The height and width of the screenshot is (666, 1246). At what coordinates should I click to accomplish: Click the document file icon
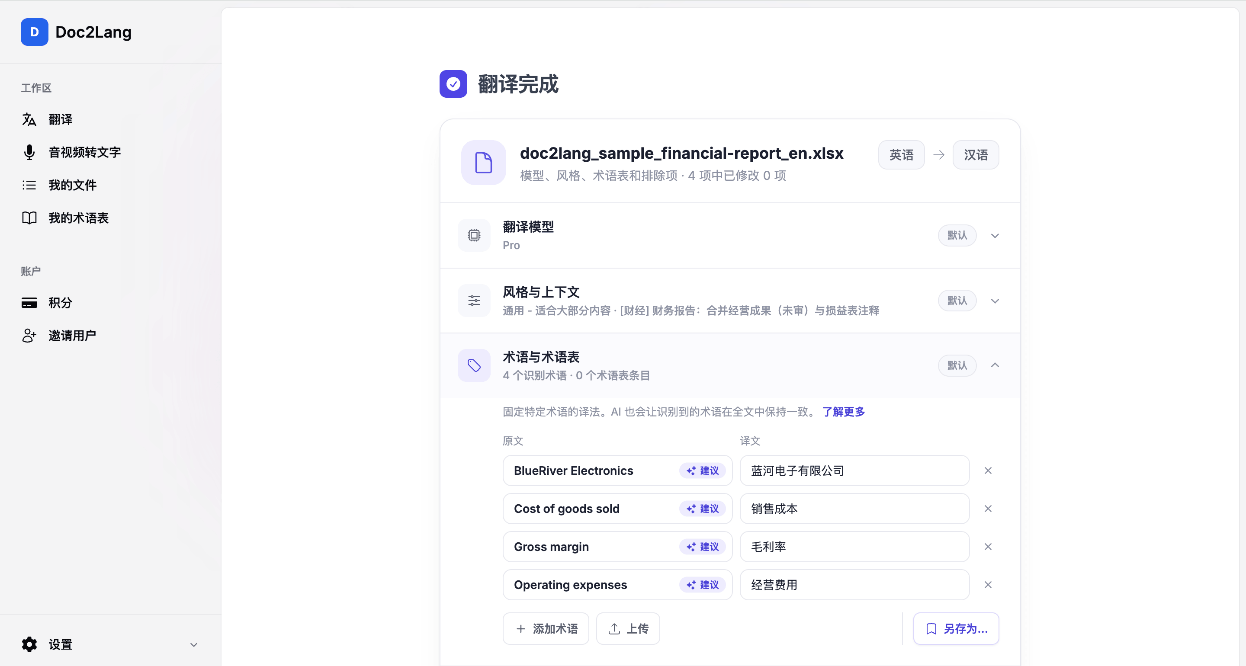point(483,163)
